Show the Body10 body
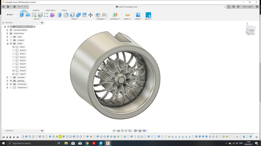 (x=13, y=50)
